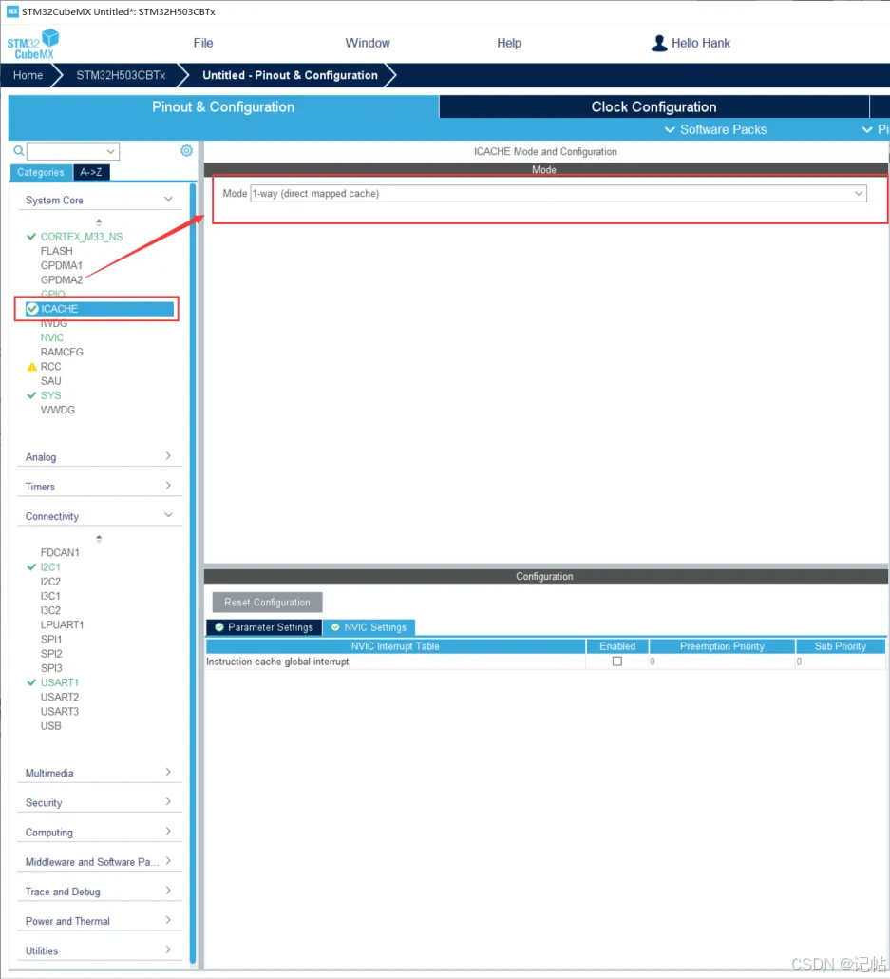The image size is (890, 979).
Task: Click the green check icon on ICACHE
Action: (32, 309)
